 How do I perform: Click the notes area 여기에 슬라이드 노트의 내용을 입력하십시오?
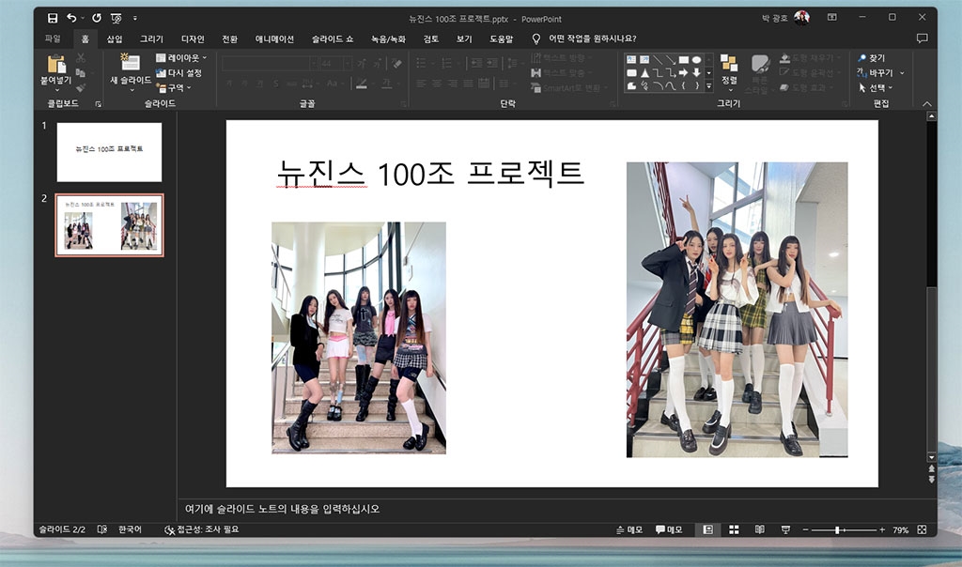282,509
